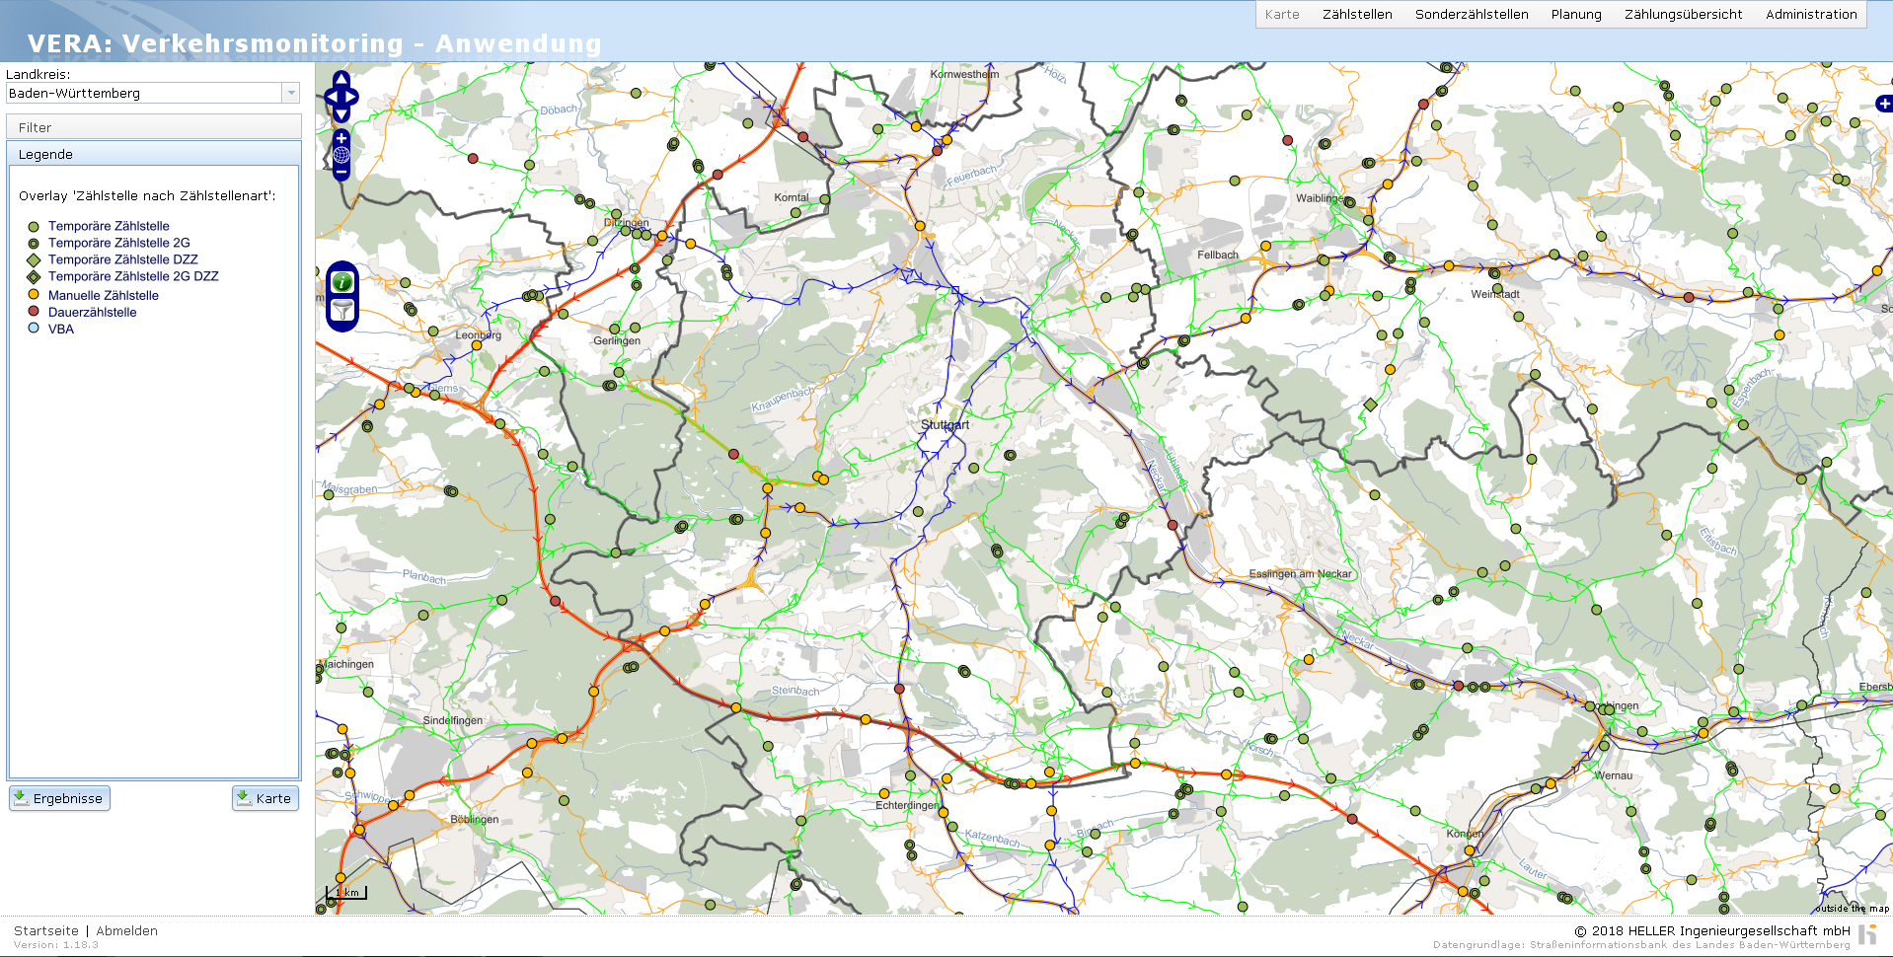Click the Stuttgart label on the map

945,425
